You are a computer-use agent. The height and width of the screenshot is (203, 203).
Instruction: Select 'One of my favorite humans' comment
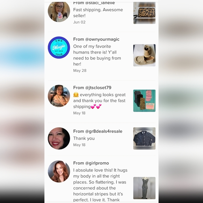[97, 55]
